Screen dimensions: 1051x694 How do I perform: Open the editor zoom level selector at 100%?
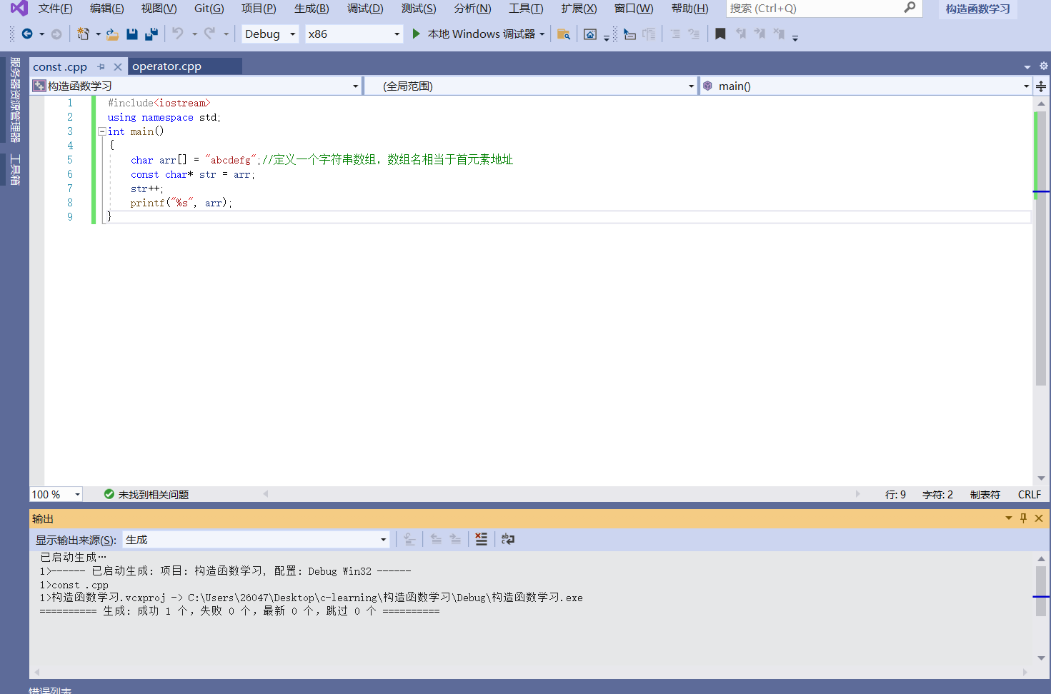pos(56,493)
